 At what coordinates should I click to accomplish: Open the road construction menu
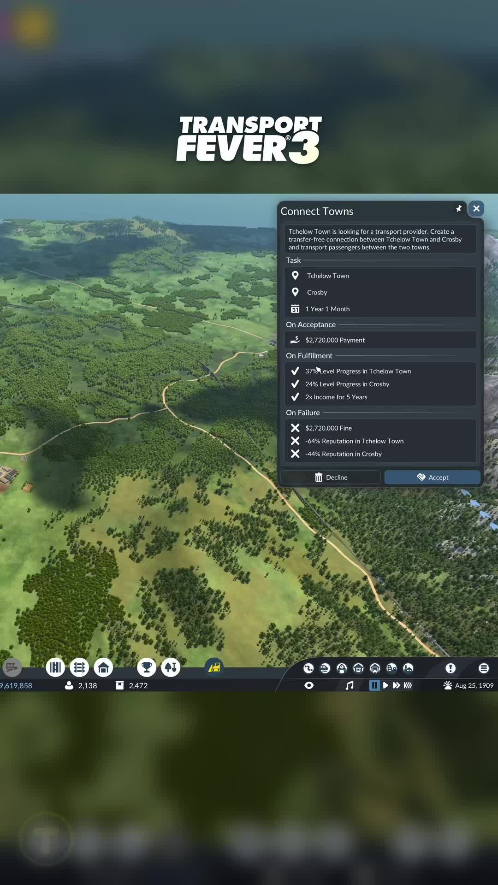point(55,667)
